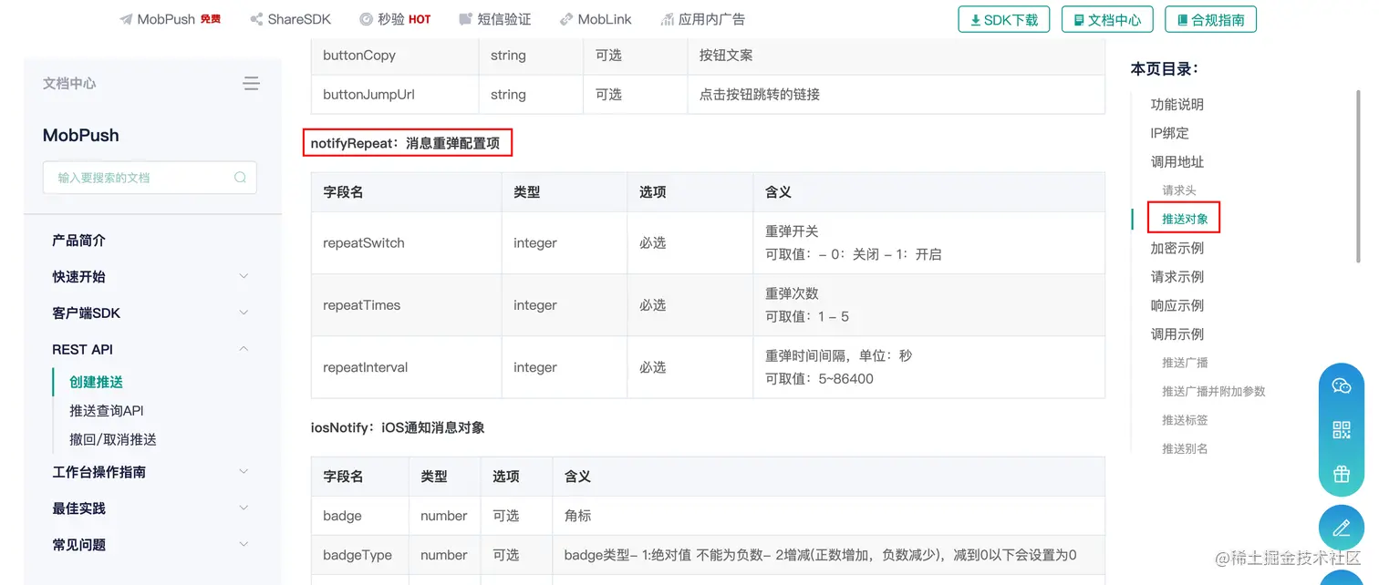Screen dimensions: 1379x585
Task: Open WeChat contact floating icon
Action: tap(1341, 386)
